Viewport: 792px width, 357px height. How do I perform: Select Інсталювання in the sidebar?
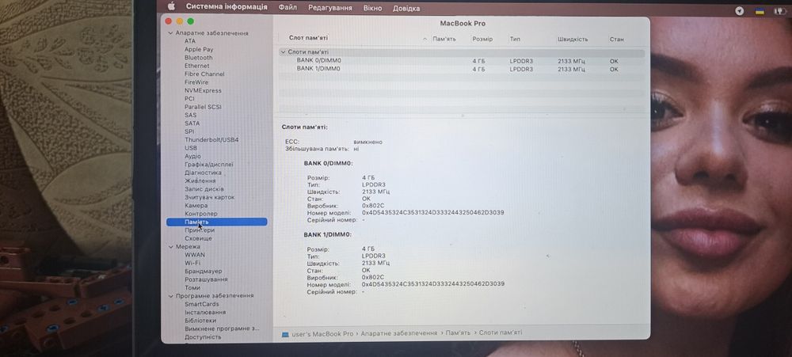pos(205,313)
